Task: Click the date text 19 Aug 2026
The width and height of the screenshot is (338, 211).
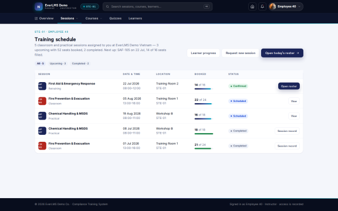Action: coord(131,114)
